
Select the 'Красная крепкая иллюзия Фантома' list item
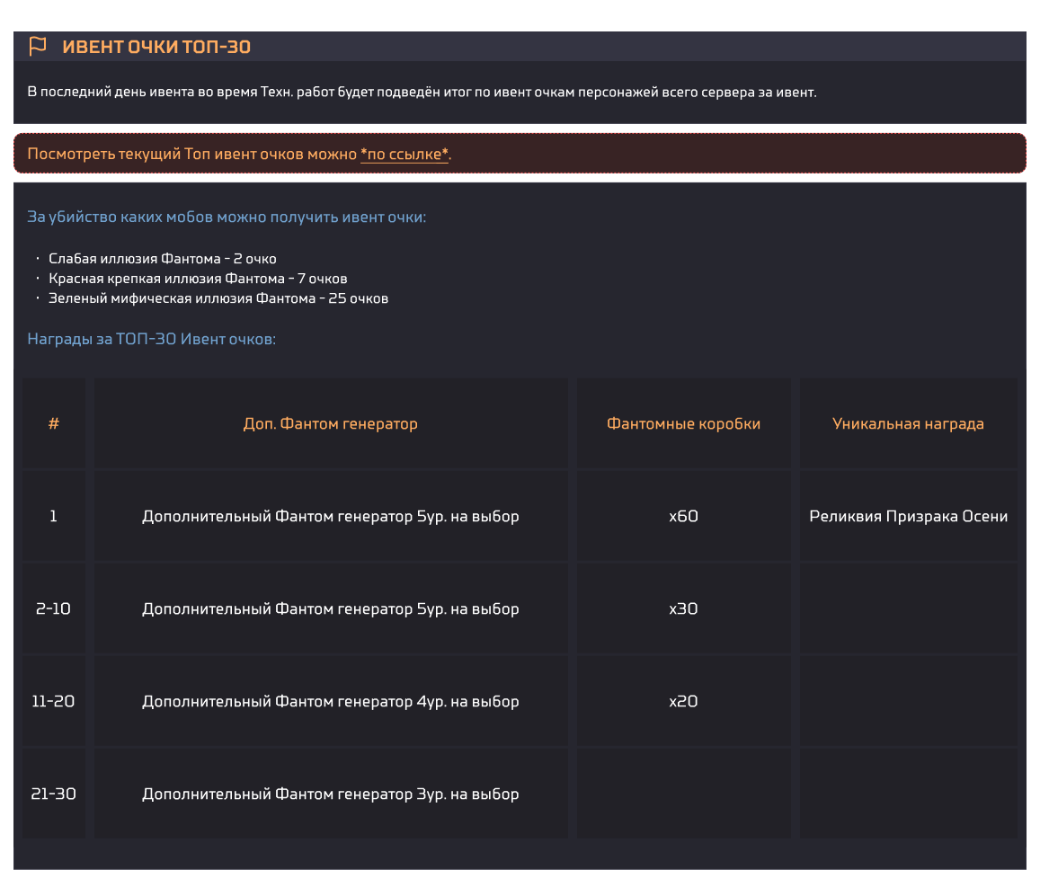click(198, 279)
